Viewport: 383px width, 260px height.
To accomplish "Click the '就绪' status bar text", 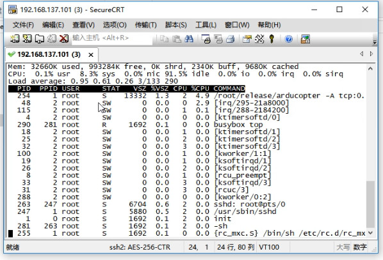I will (13, 247).
